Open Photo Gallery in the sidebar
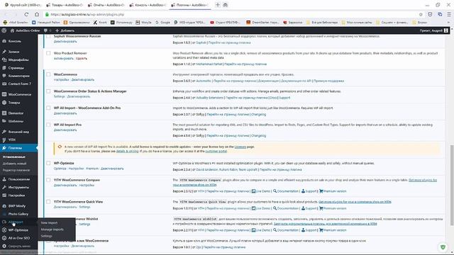 click(x=18, y=214)
